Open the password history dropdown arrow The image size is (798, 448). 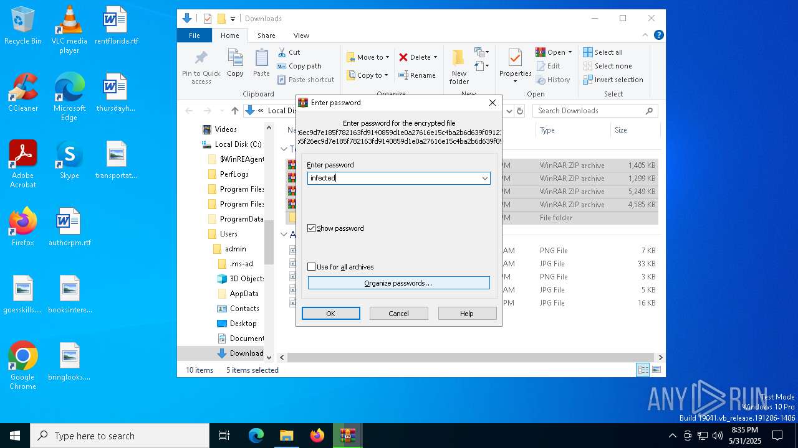(484, 179)
